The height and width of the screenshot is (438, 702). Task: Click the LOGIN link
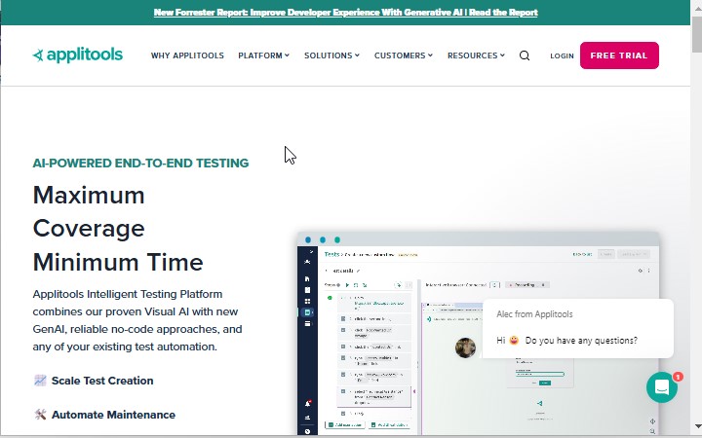(562, 55)
